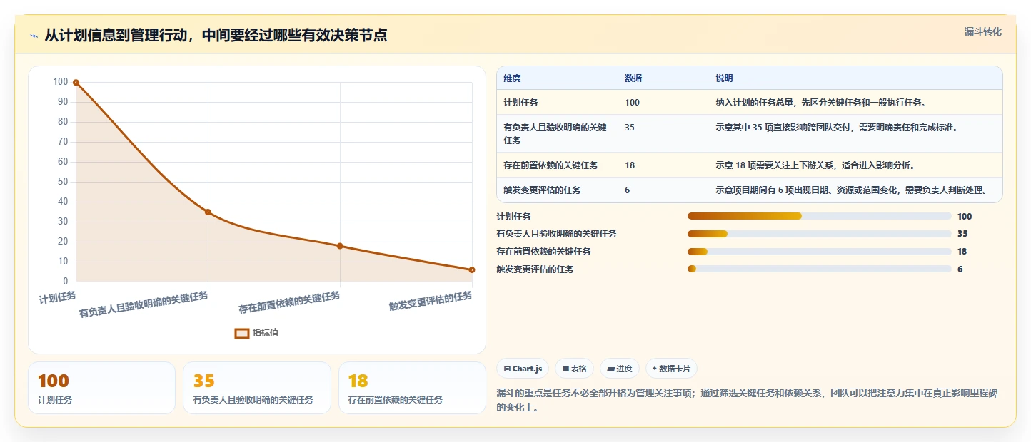Screen dimensions: 1031x442
Task: Click the description starting 示意 18 项
Action: pos(815,165)
